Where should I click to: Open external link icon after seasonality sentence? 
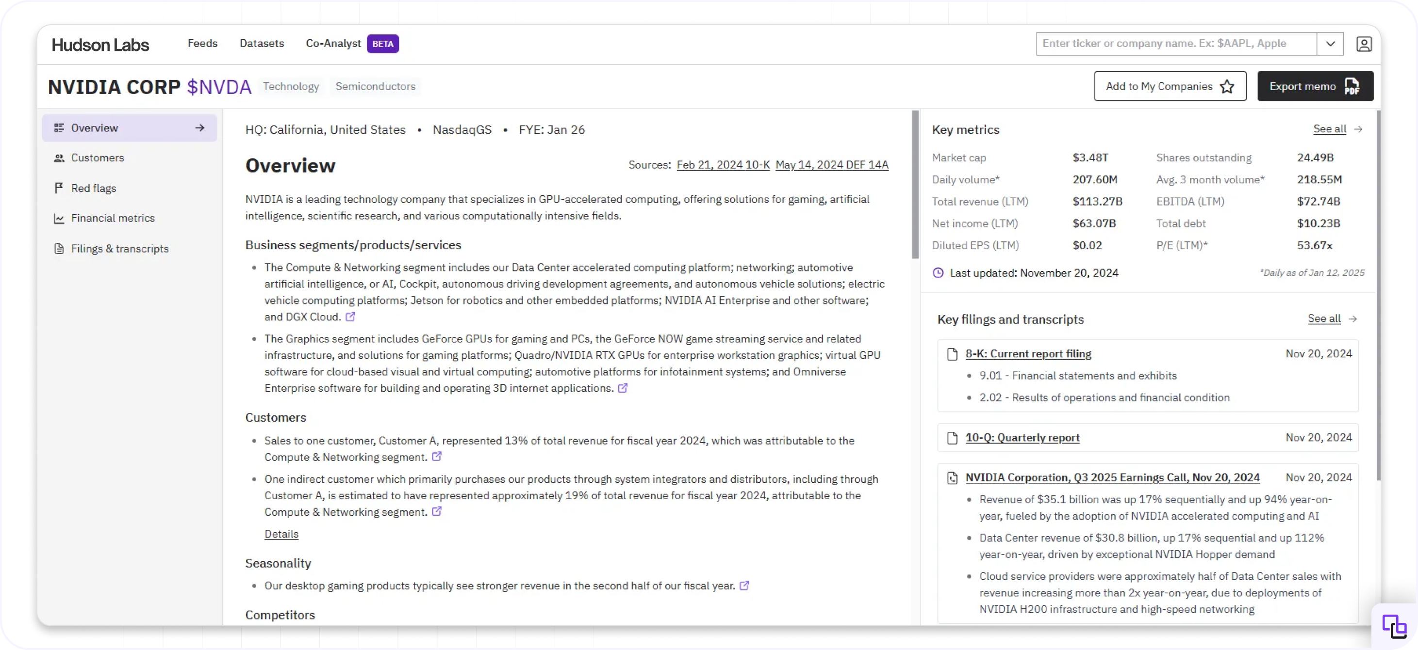744,586
